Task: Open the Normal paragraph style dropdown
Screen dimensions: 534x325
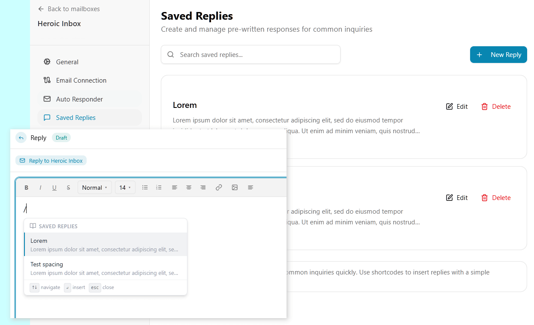Action: pyautogui.click(x=95, y=188)
